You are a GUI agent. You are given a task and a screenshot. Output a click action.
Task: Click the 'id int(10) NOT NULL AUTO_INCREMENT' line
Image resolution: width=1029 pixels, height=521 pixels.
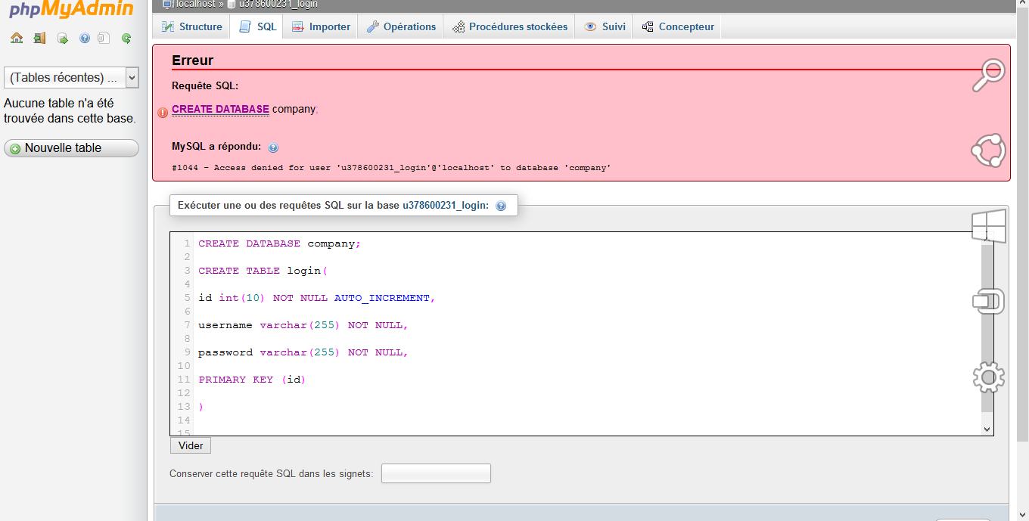point(316,298)
